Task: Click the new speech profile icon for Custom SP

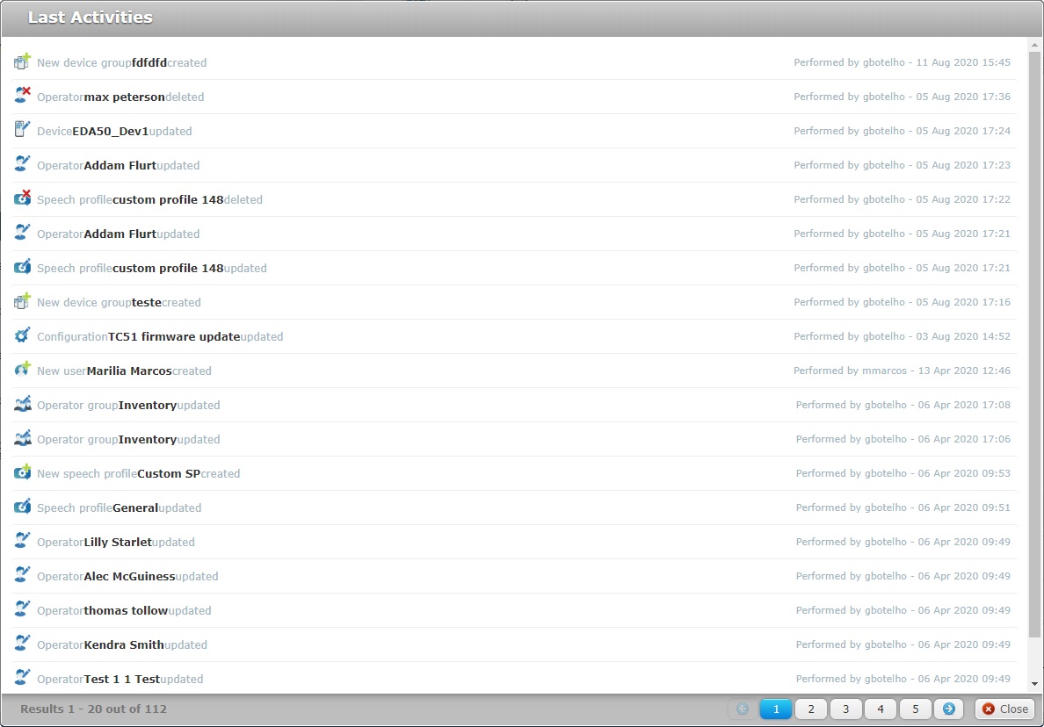Action: 23,473
